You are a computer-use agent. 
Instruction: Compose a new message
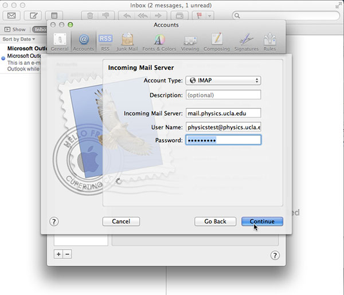[x=33, y=15]
